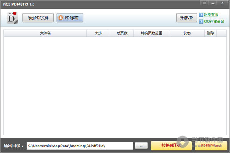Screen dimensions: 230x153
Task: Click the total pages column header (总页数)
Action: tap(122, 33)
